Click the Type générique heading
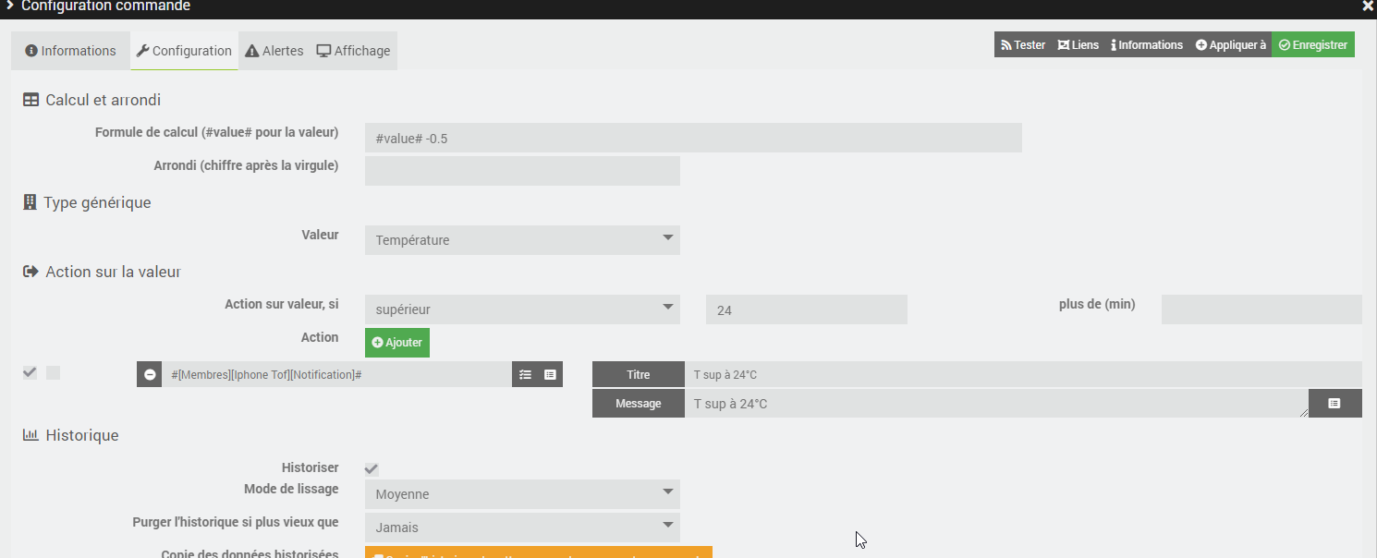Viewport: 1377px width, 558px height. [x=87, y=202]
